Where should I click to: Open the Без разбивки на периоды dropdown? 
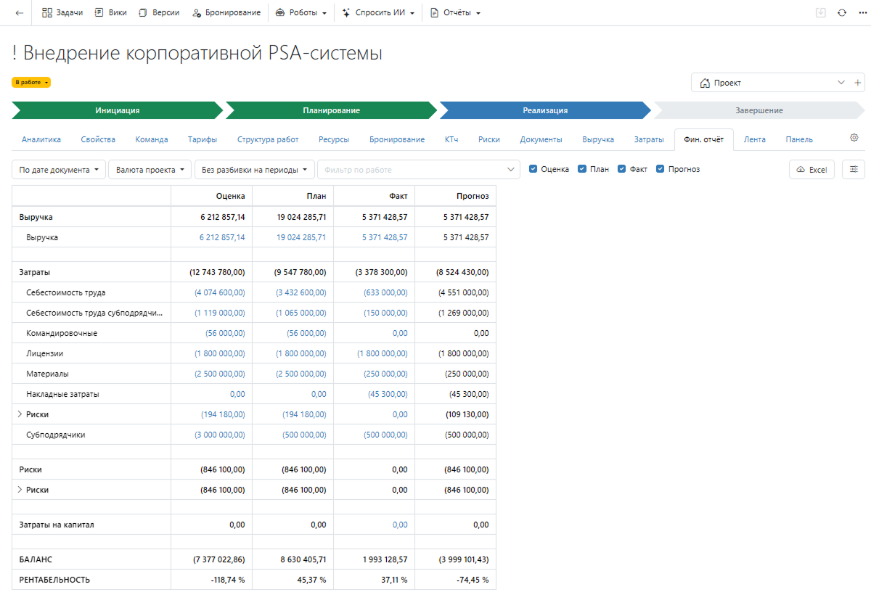pyautogui.click(x=255, y=170)
